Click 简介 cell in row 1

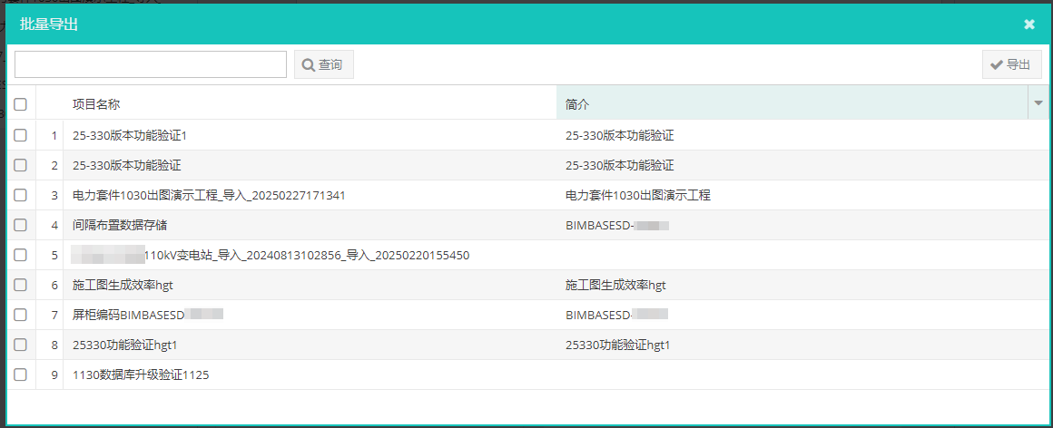coord(620,135)
